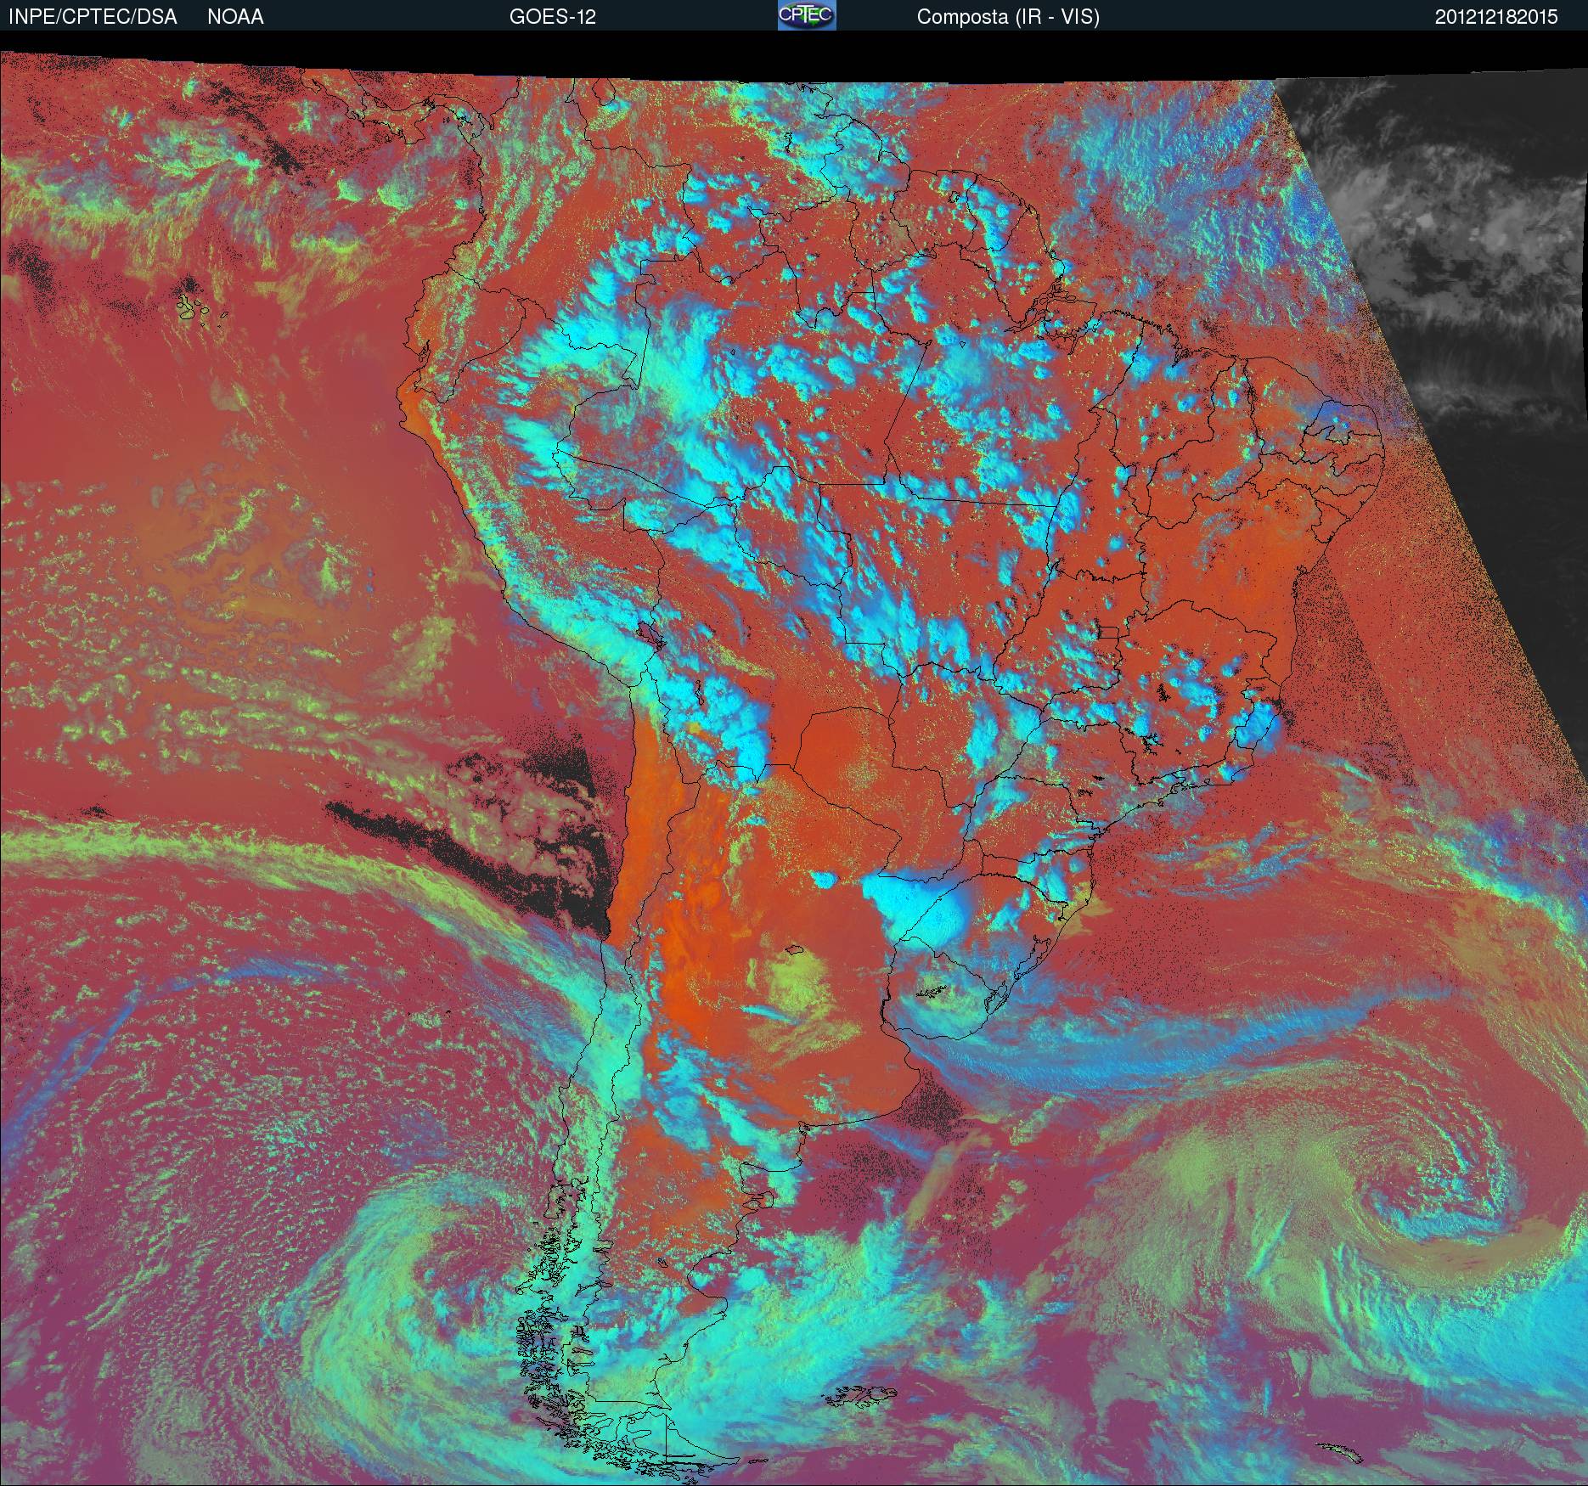The height and width of the screenshot is (1486, 1588).
Task: Click the NOAA label in header
Action: 235,17
